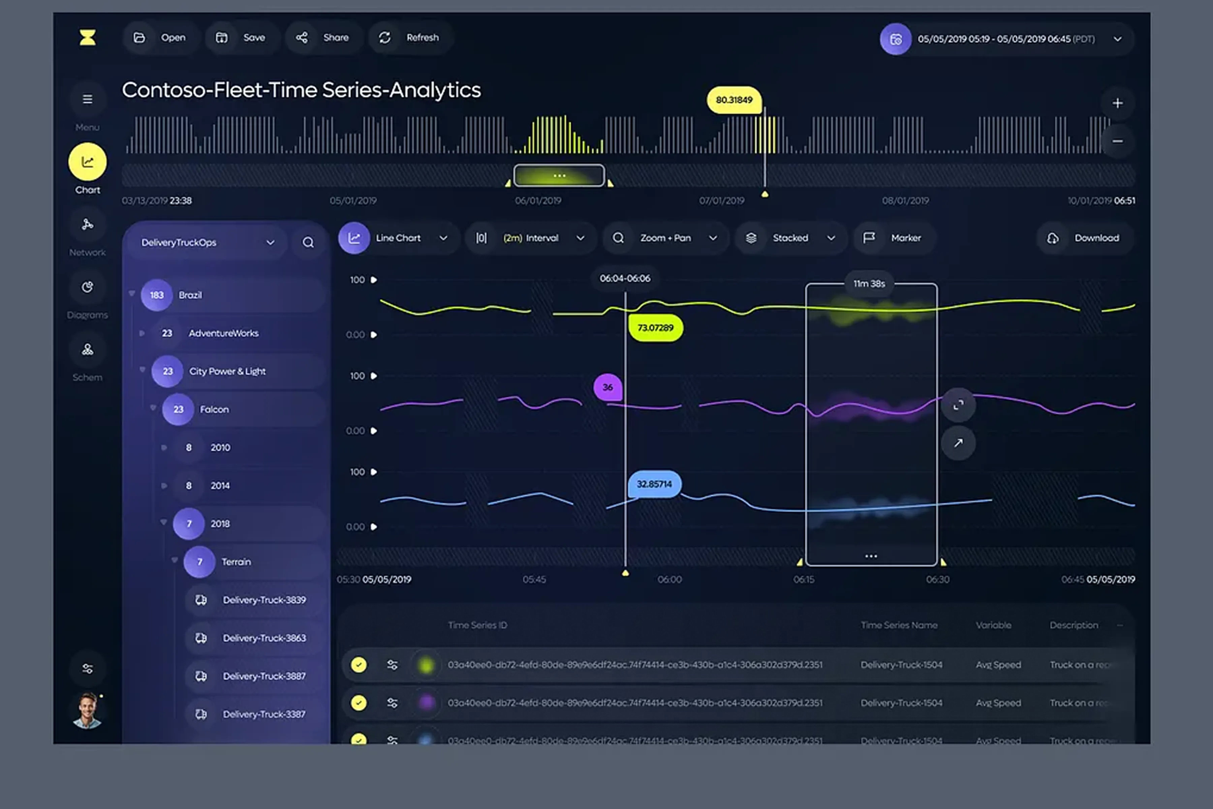Click the Download cloud icon
This screenshot has height=809, width=1213.
[1053, 238]
